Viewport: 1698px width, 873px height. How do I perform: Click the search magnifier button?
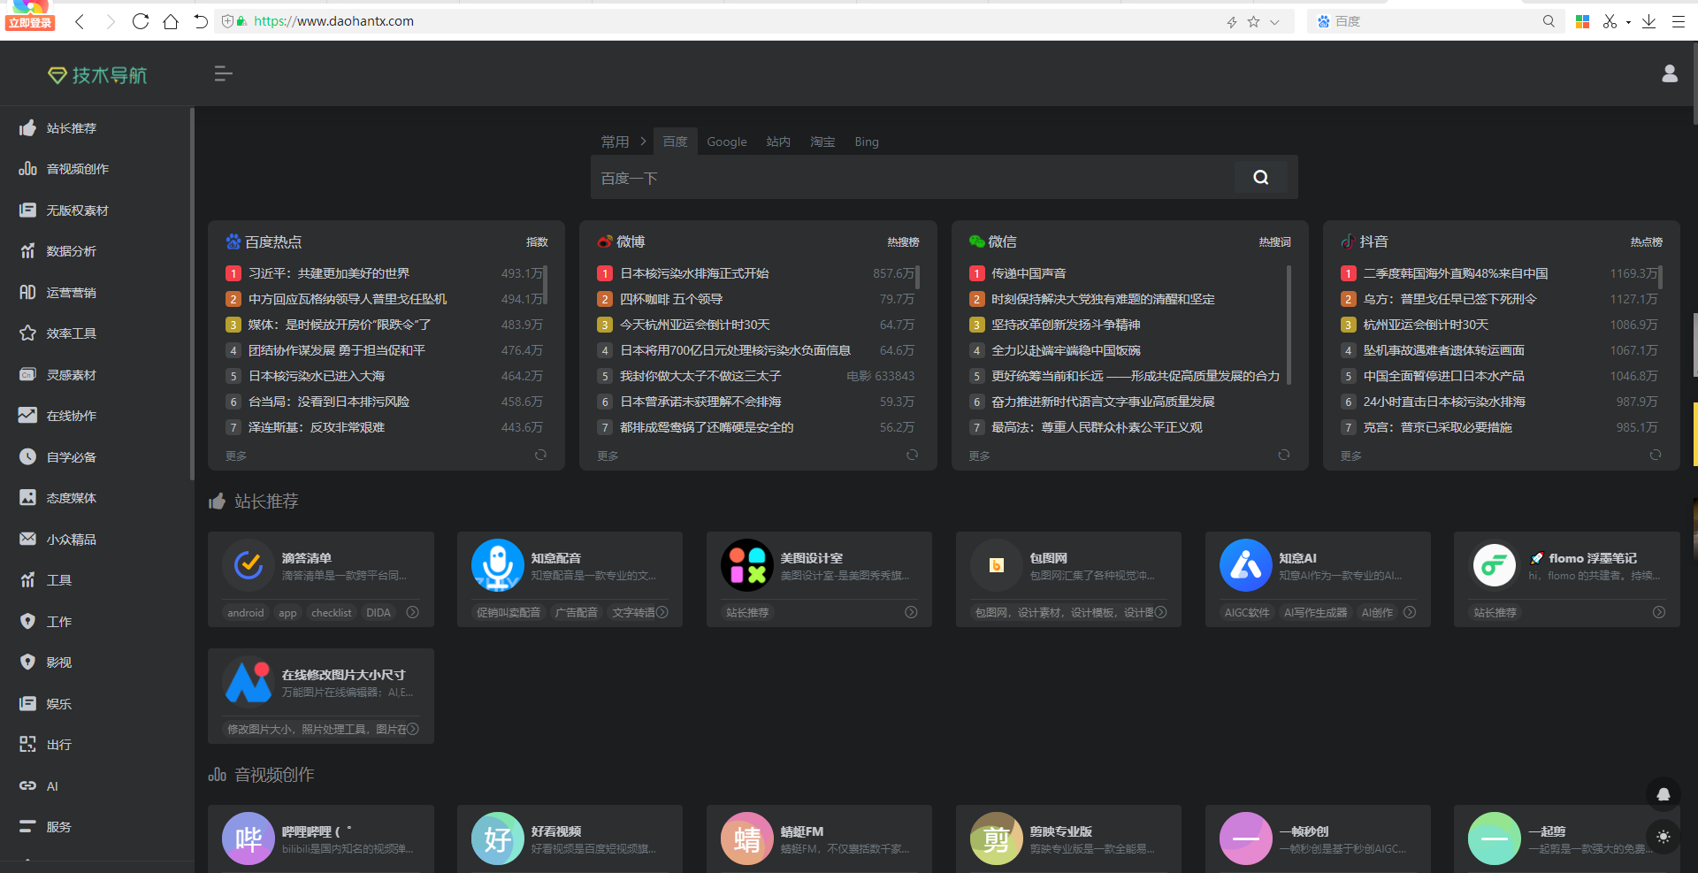(x=1260, y=177)
